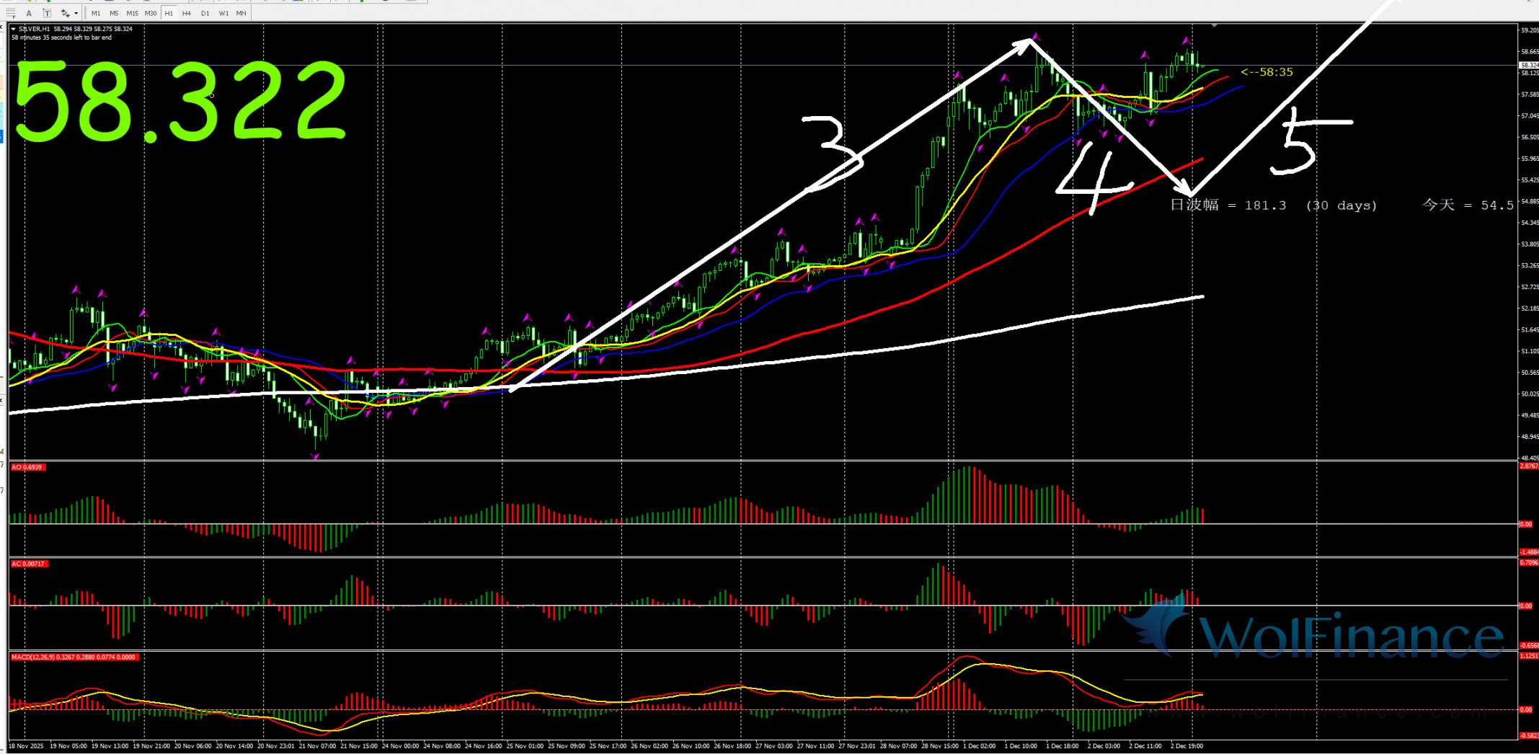Viewport: 1539px width, 754px height.
Task: Click the magenta fractal arrow above the highest candle
Action: click(1036, 35)
